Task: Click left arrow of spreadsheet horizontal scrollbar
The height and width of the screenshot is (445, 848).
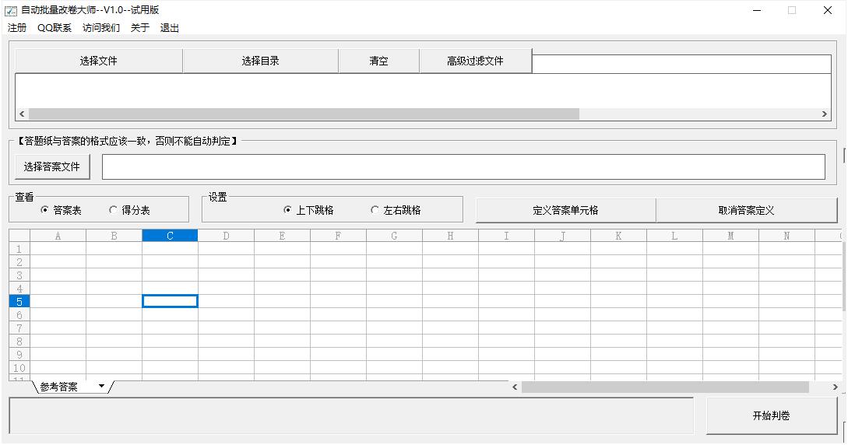Action: click(515, 387)
